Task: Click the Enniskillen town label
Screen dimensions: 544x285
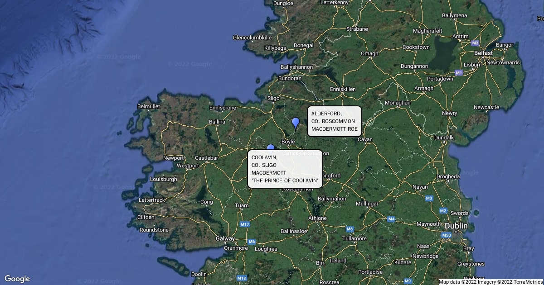Action: click(342, 89)
